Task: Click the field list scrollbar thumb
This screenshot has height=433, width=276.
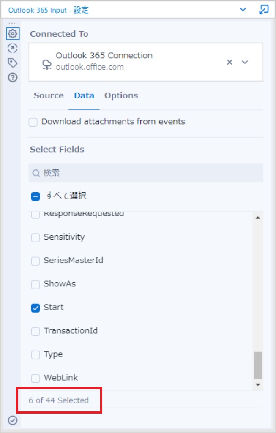Action: point(258,365)
